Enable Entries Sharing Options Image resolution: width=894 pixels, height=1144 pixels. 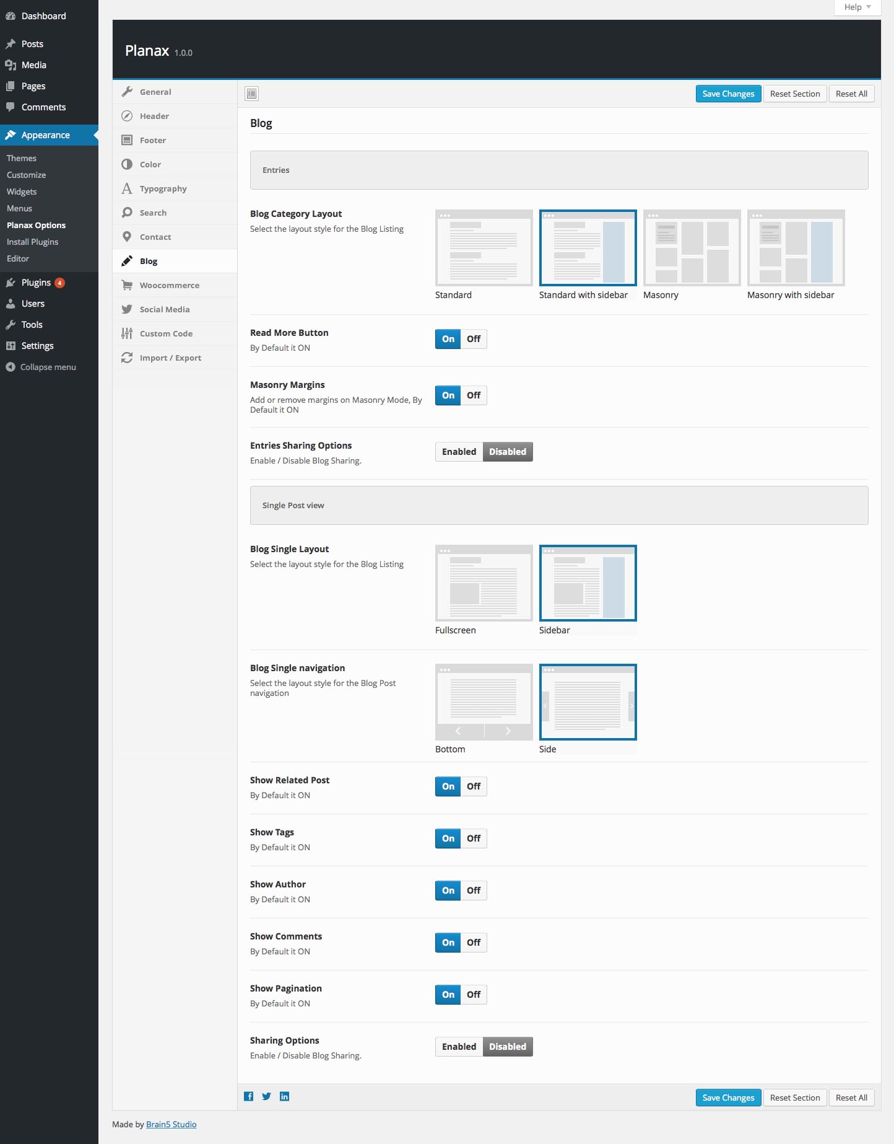459,452
